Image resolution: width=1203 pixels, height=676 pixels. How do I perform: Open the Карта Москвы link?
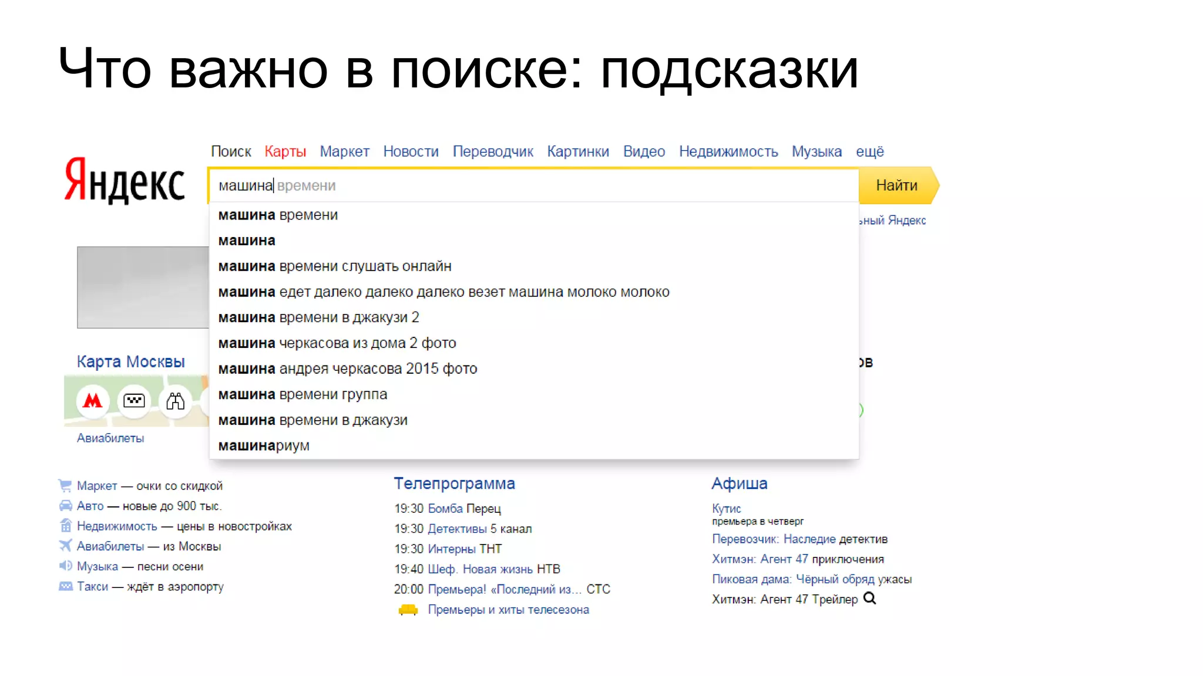[x=131, y=361]
